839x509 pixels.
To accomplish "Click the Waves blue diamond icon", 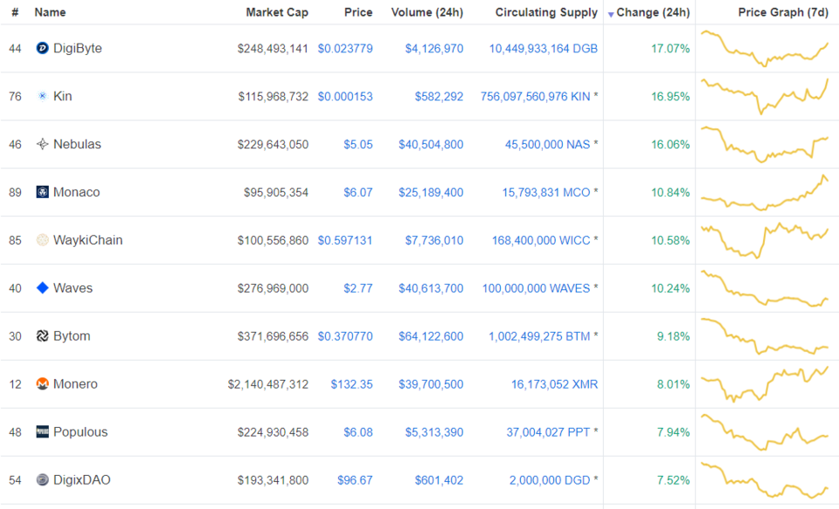I will pos(42,287).
